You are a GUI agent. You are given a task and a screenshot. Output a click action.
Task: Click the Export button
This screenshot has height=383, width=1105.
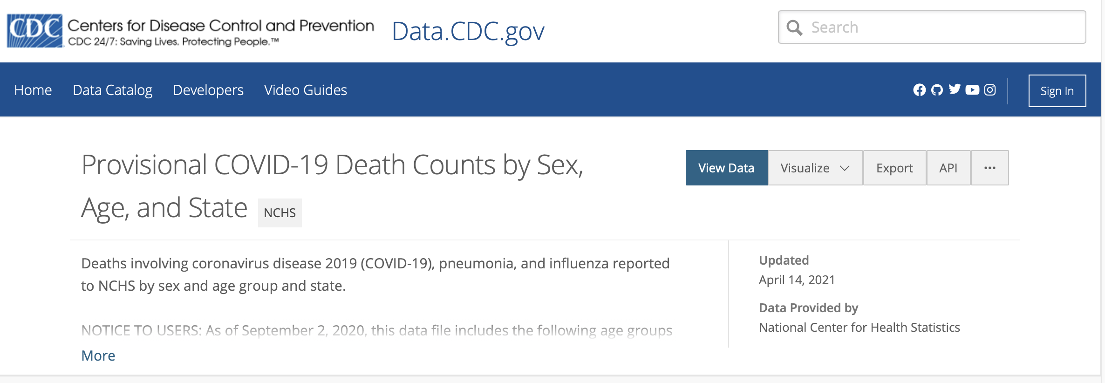tap(894, 168)
